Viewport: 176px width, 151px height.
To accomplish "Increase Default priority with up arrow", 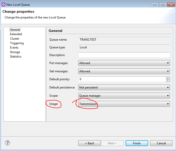I will coord(168,78).
